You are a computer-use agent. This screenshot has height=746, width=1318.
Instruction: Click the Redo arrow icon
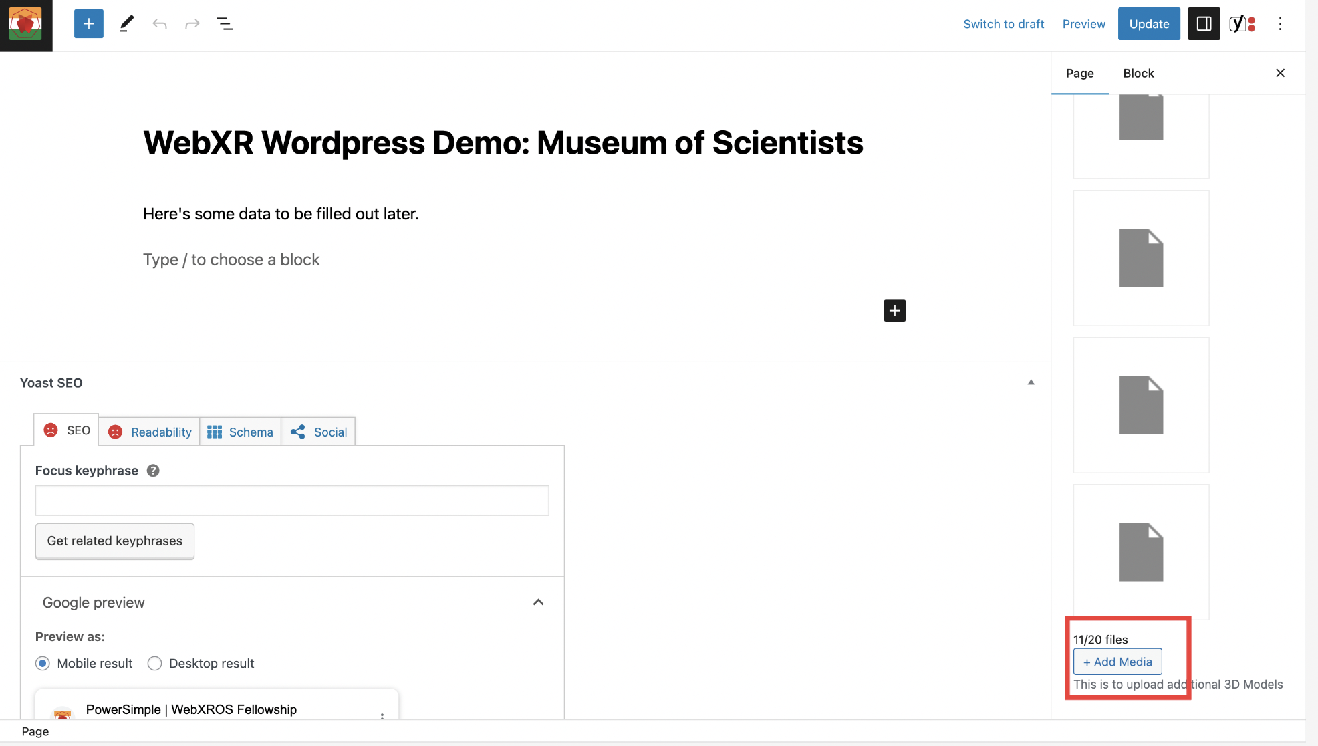pos(192,24)
